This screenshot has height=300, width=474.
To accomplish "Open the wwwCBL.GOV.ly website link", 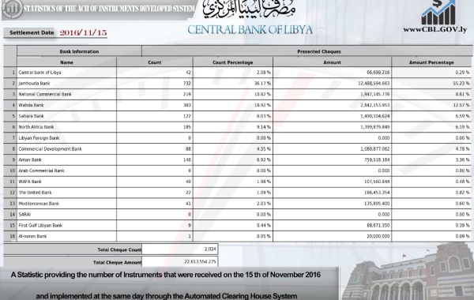I will click(x=434, y=30).
